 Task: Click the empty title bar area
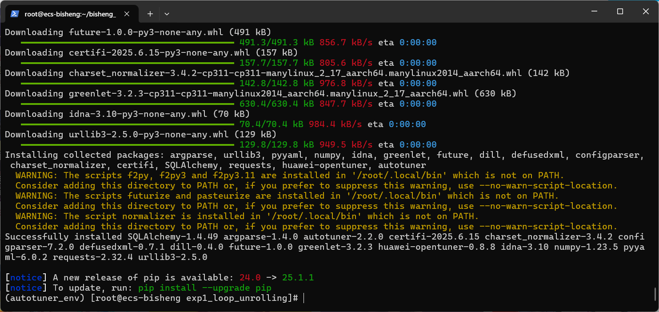[378, 12]
